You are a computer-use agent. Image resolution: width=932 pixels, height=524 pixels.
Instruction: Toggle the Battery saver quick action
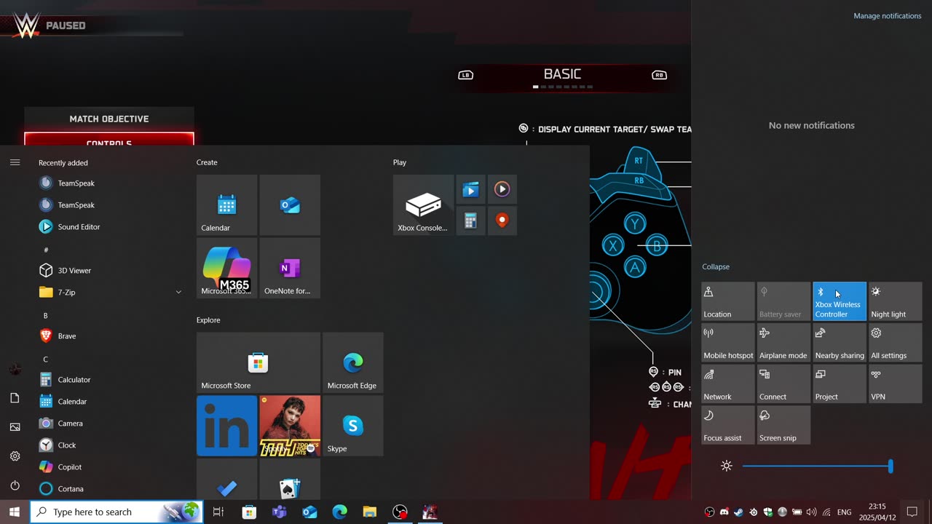783,301
